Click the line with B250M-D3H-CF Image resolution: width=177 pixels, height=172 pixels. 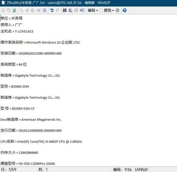click(18, 109)
